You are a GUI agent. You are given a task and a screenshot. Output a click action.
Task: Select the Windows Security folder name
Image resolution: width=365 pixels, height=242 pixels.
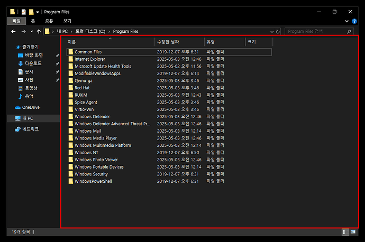[91, 174]
